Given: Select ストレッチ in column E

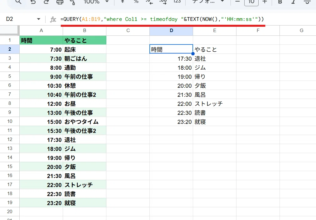Looking at the screenshot, I should point(215,103).
